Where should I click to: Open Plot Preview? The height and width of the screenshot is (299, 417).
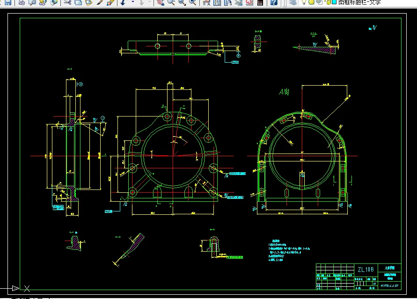coord(32,2)
